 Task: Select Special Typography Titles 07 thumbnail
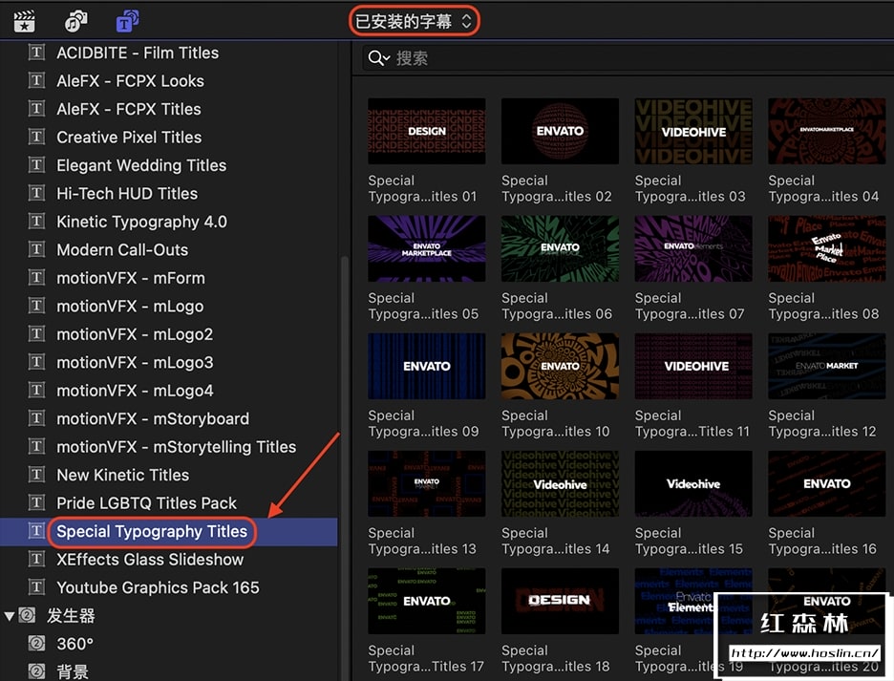coord(693,248)
